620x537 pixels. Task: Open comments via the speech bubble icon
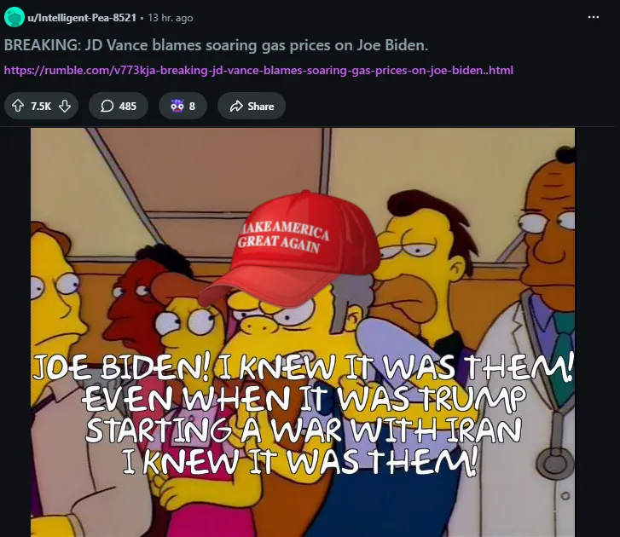pyautogui.click(x=107, y=106)
